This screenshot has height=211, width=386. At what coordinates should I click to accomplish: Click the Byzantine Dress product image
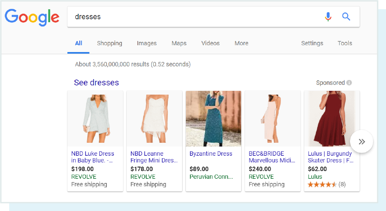tap(214, 118)
